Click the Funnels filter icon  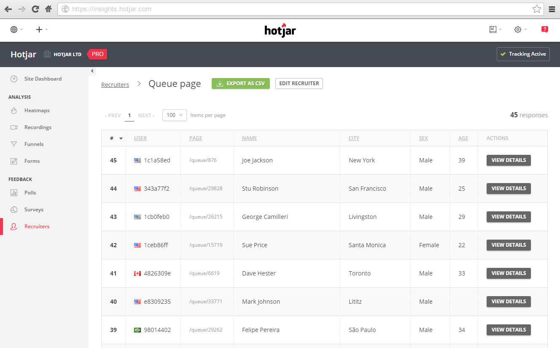pyautogui.click(x=14, y=144)
